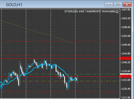Click the GOLD,H1 window title text
This screenshot has width=134, height=99.
point(14,5)
